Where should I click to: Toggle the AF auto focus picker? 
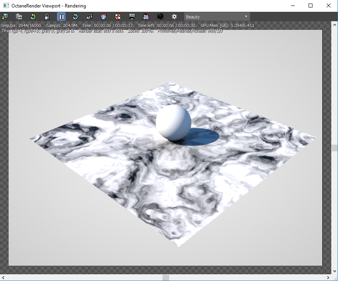(90, 17)
